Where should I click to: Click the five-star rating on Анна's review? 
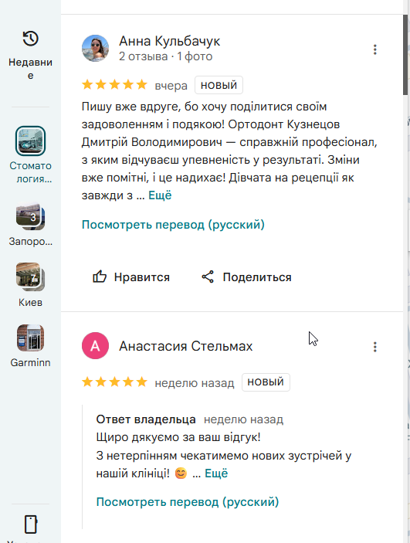point(114,84)
